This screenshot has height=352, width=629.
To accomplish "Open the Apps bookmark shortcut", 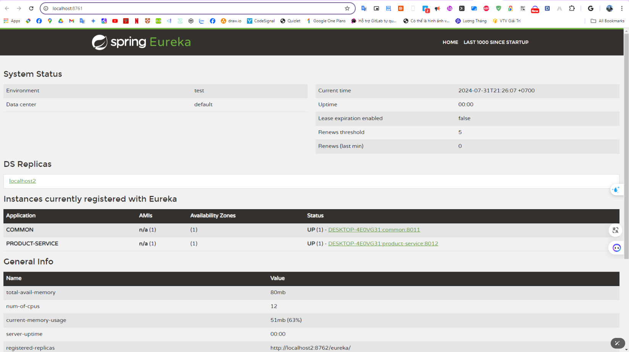I will (x=12, y=21).
